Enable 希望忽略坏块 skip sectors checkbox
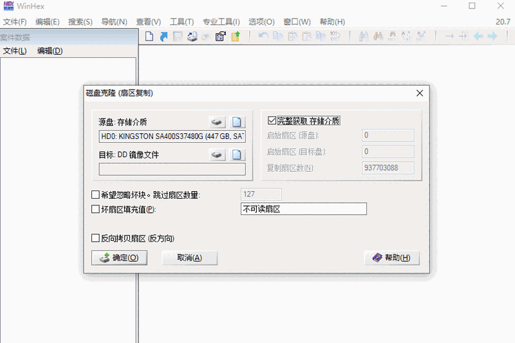 coord(95,195)
